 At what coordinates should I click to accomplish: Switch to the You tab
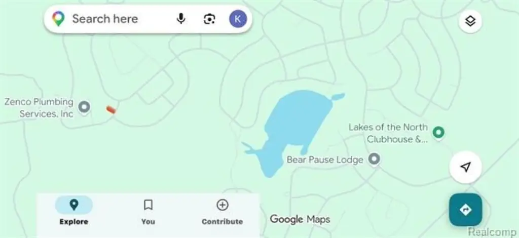pyautogui.click(x=149, y=212)
